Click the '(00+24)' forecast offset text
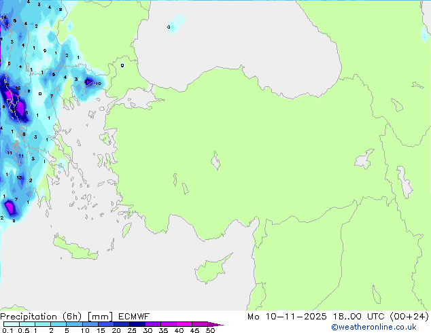 point(409,317)
